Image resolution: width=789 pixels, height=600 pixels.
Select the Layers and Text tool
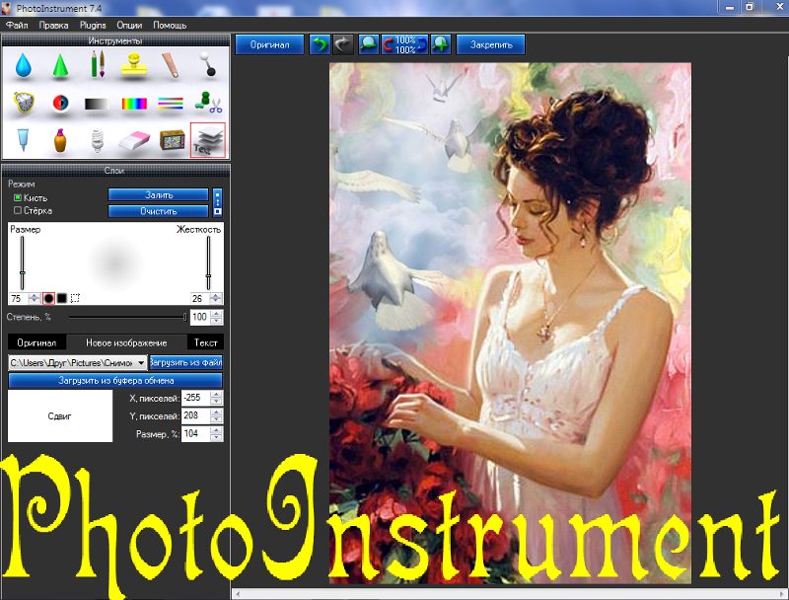208,140
